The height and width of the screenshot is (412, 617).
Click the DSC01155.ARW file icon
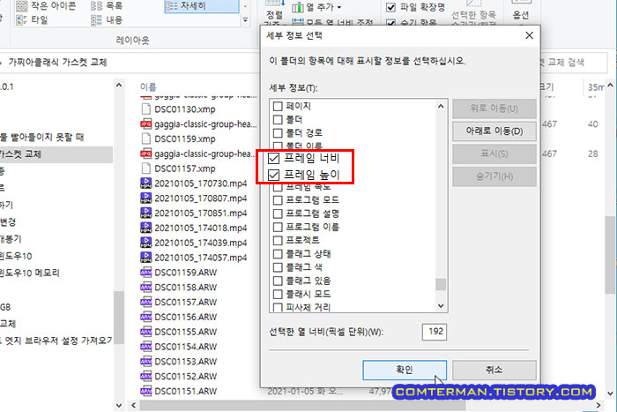tap(146, 332)
